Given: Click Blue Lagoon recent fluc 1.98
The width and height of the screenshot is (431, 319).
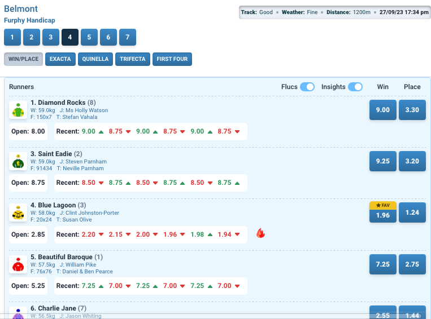Looking at the screenshot, I should point(197,234).
